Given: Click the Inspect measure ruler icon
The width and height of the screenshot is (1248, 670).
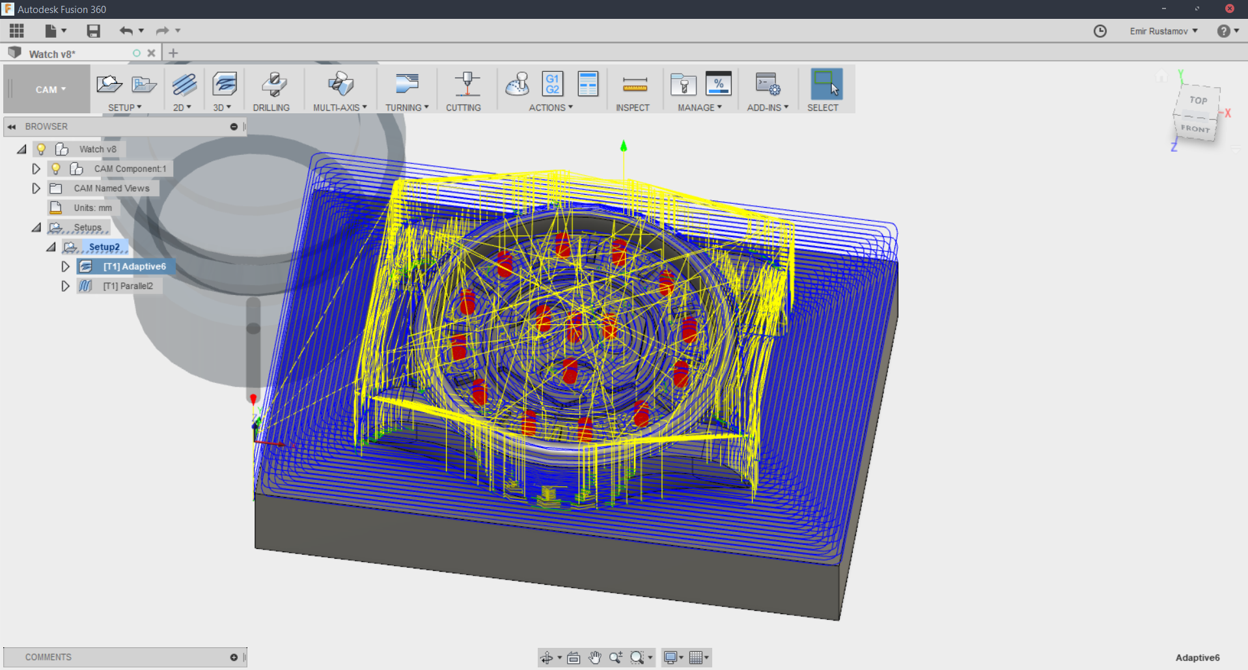Looking at the screenshot, I should (x=635, y=85).
